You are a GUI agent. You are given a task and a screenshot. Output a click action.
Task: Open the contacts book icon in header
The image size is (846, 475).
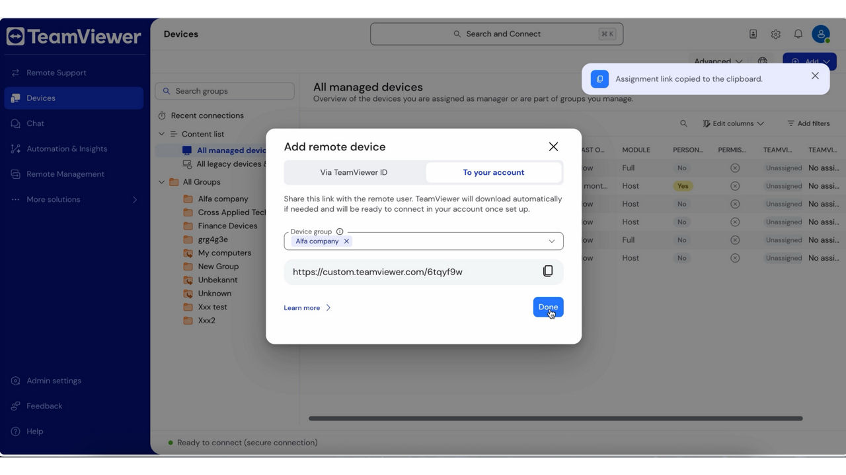[x=753, y=34]
